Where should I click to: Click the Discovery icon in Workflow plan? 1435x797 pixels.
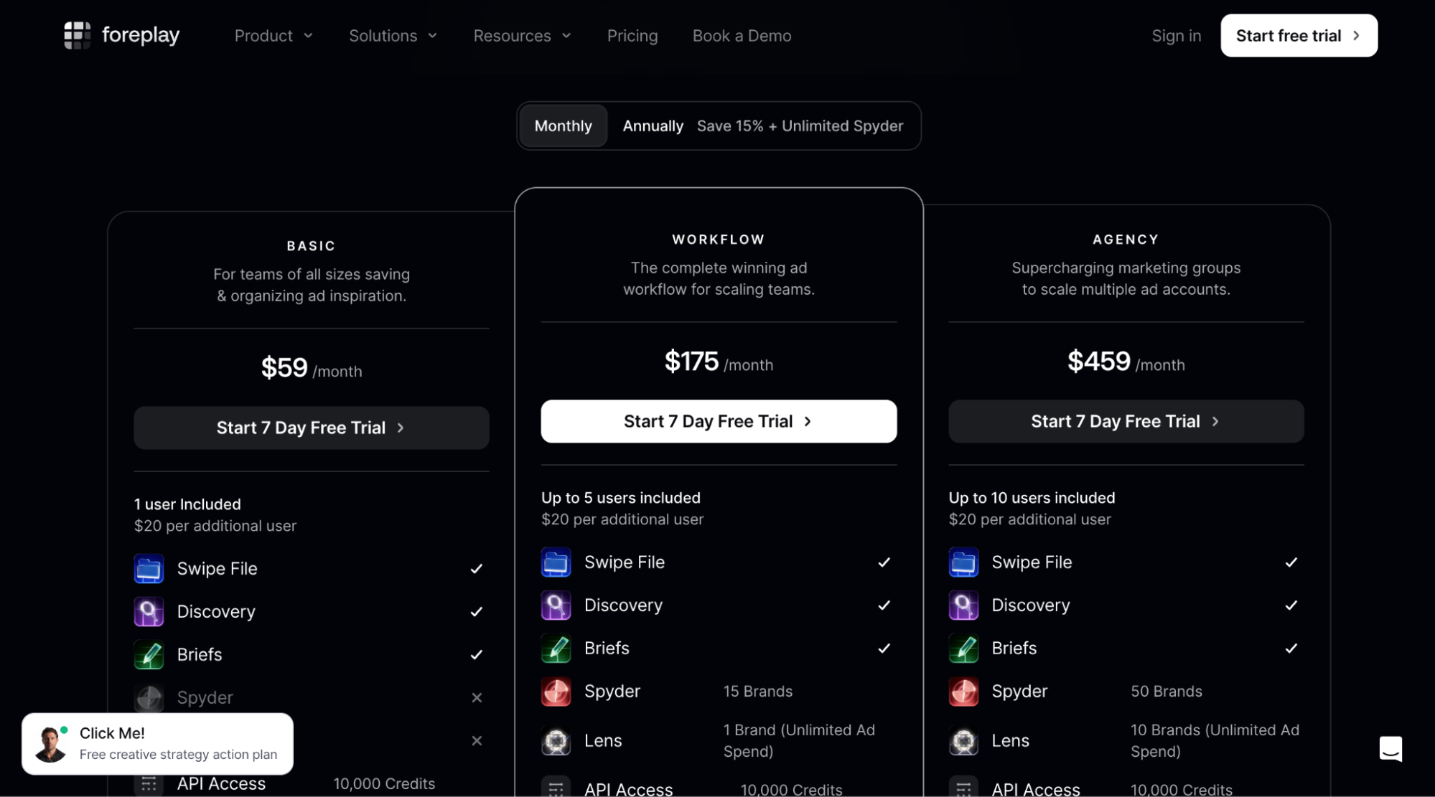click(x=556, y=605)
